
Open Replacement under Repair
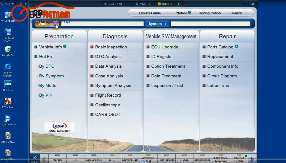(x=220, y=57)
